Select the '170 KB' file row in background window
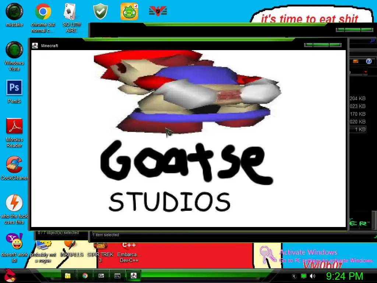The height and width of the screenshot is (283, 377). pos(357,114)
